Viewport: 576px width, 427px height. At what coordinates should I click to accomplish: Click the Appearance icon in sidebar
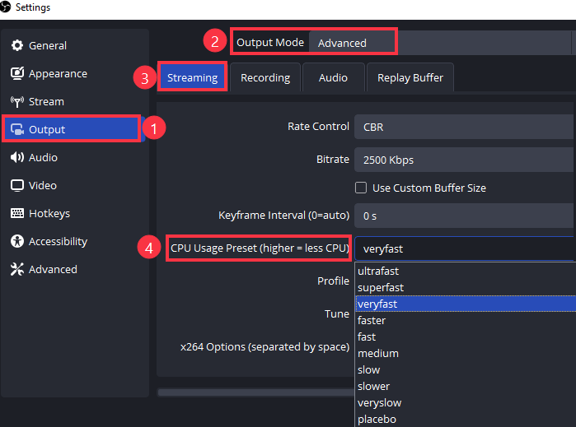coord(17,73)
